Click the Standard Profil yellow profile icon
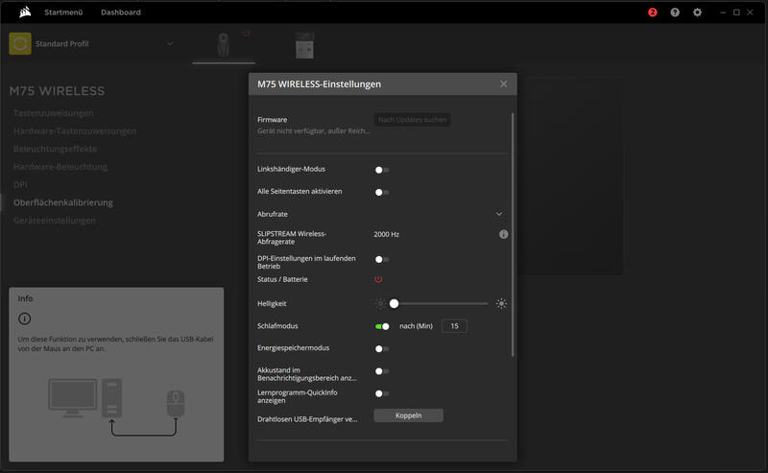Screen dimensions: 768x473 (20, 43)
